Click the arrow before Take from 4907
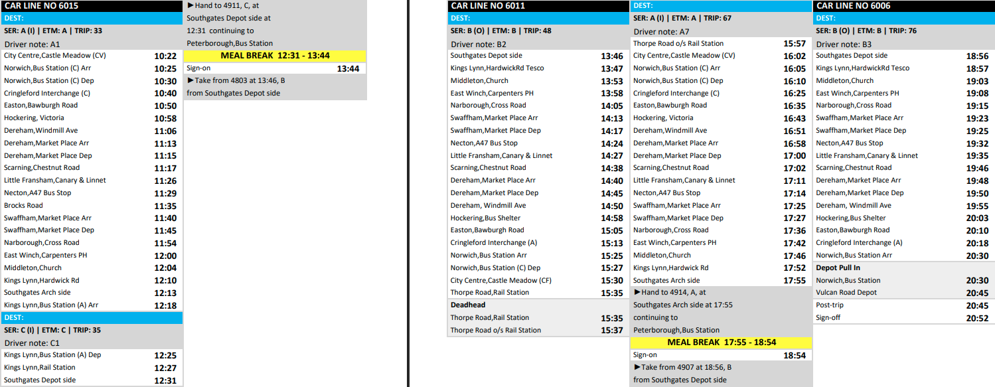Image resolution: width=995 pixels, height=387 pixels. pyautogui.click(x=637, y=368)
